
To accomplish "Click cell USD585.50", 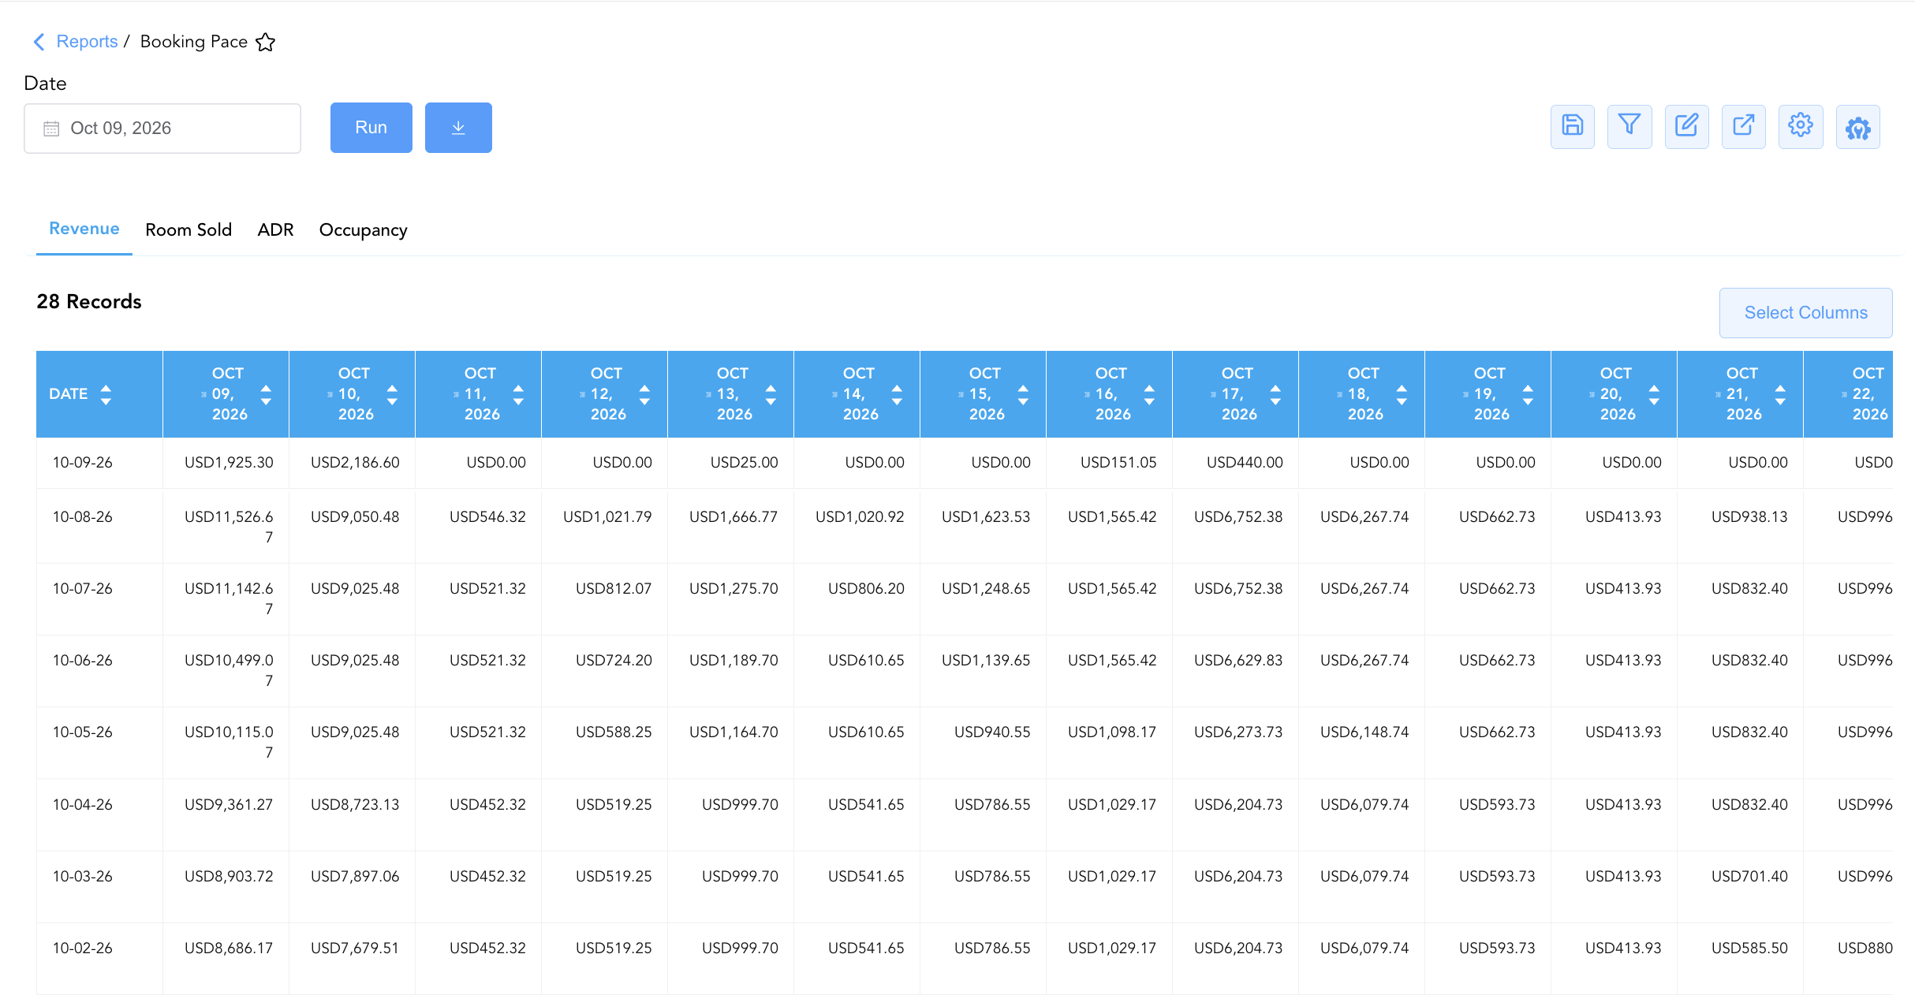I will (1749, 948).
